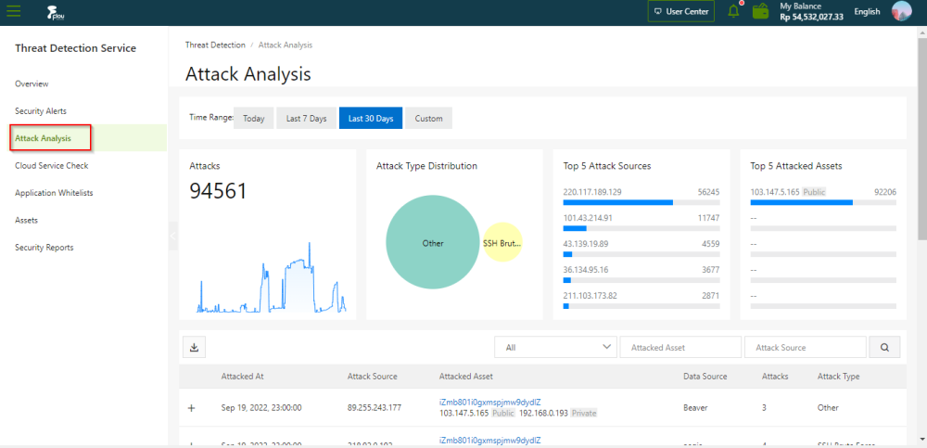Select the Today time range
The image size is (927, 448).
[254, 119]
